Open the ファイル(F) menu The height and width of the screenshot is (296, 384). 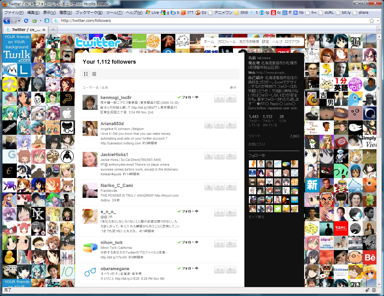pos(14,13)
